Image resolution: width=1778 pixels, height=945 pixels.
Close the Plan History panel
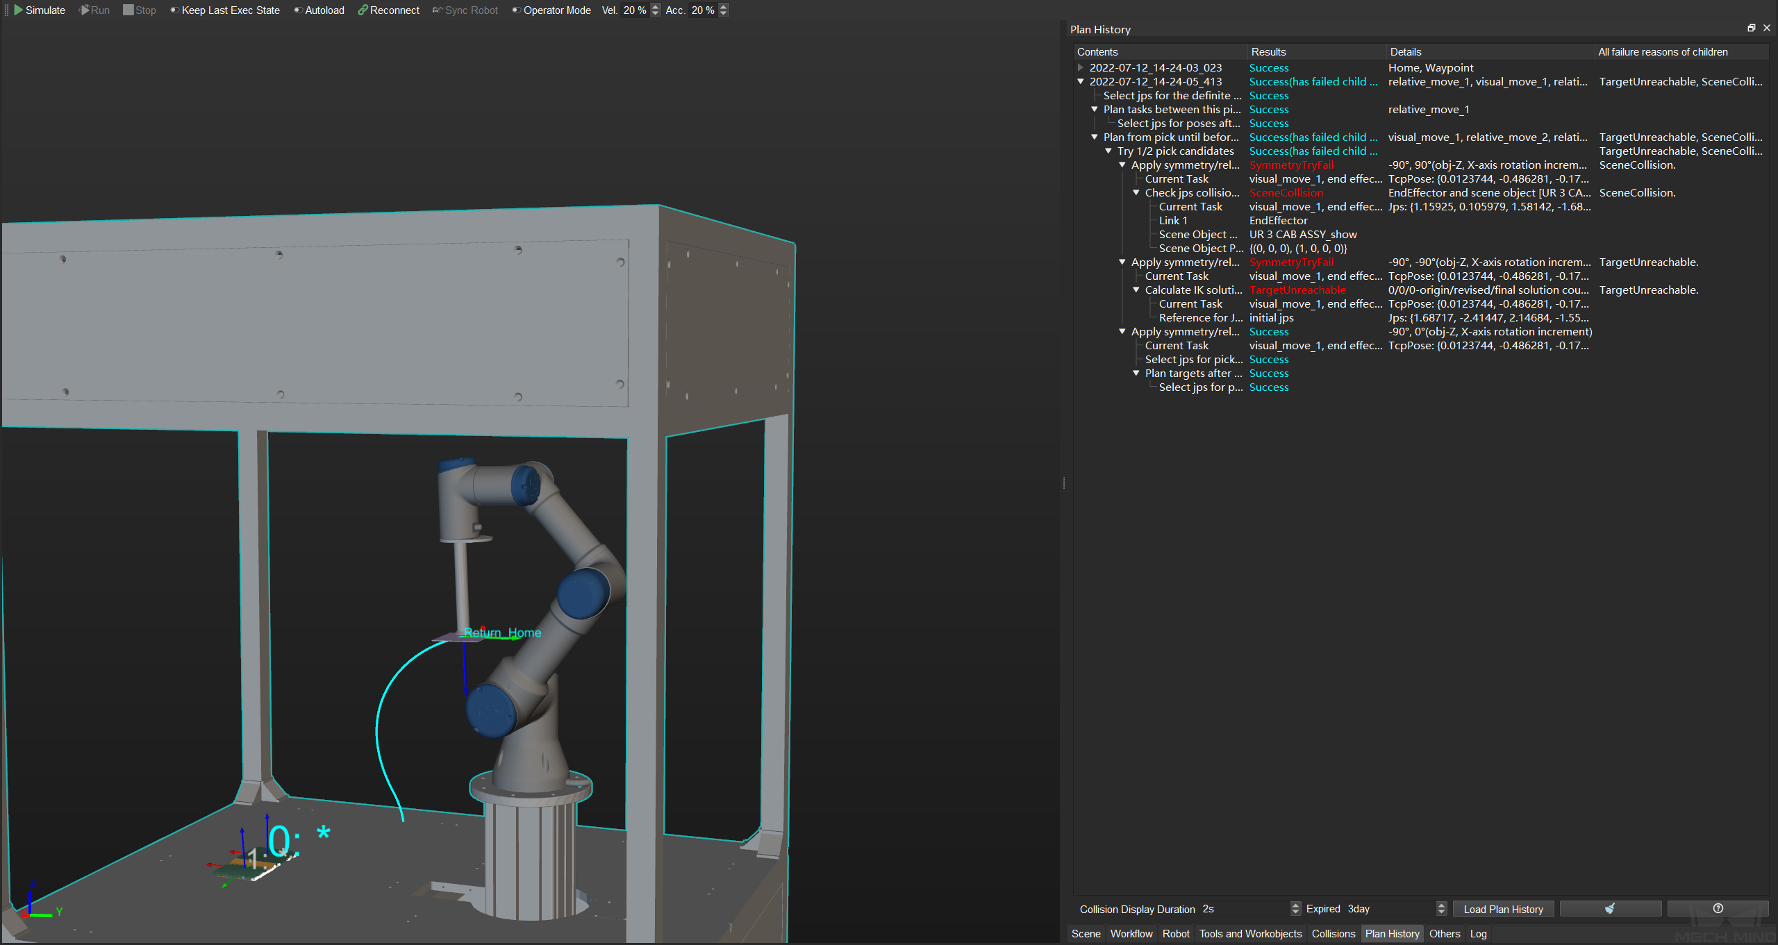pos(1767,28)
